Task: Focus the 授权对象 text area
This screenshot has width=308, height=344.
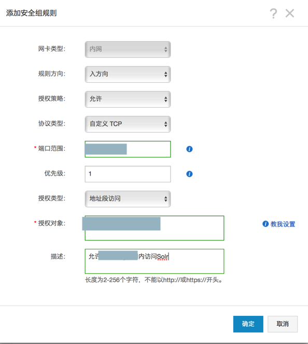Action: coord(155,228)
